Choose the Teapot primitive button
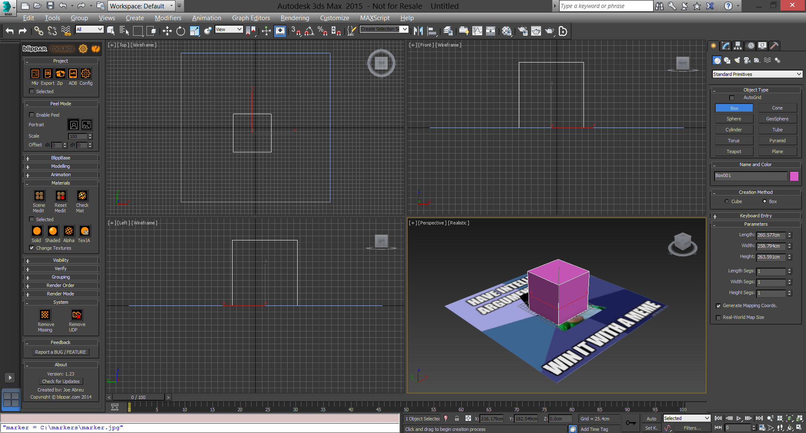The height and width of the screenshot is (433, 806). coord(734,151)
